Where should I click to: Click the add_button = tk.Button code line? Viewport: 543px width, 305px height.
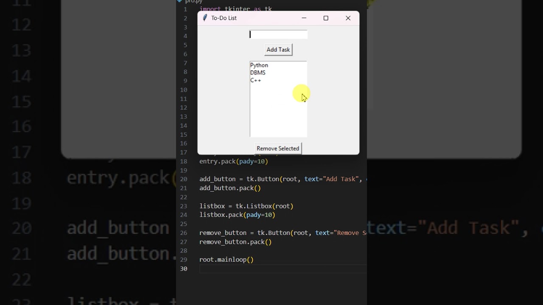point(283,179)
